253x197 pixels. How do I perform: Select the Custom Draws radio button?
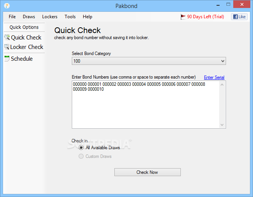pos(81,156)
